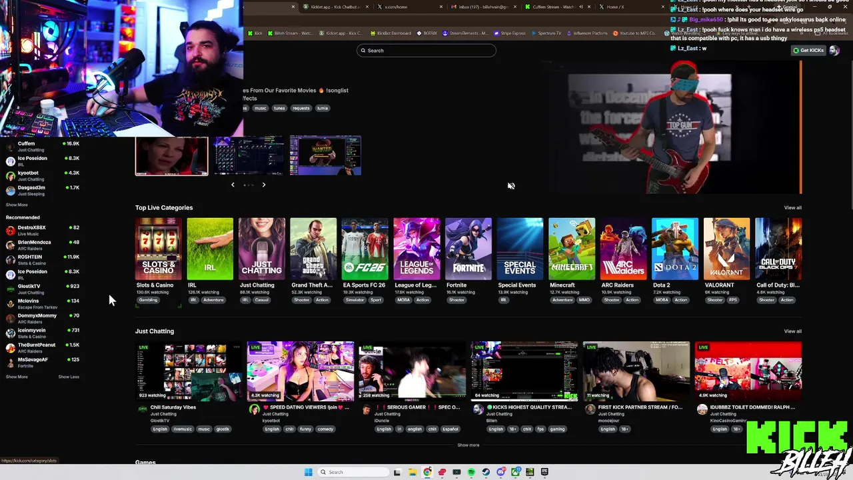The image size is (853, 480).
Task: Open the Minecraft category card
Action: point(572,249)
